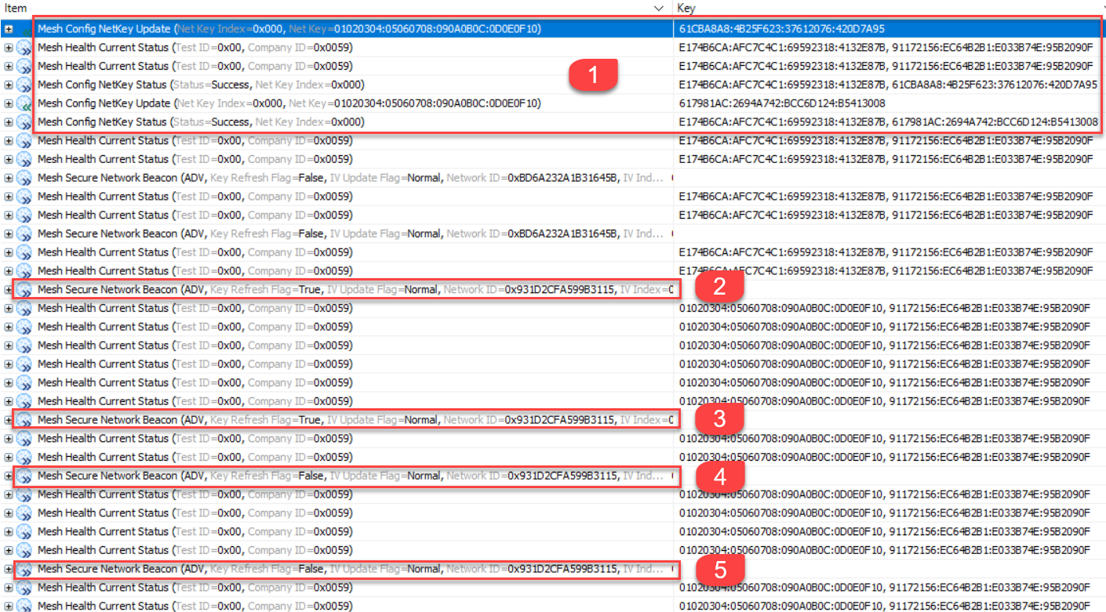Expand the highlighted Mesh Config NetKey Update row

(x=9, y=29)
